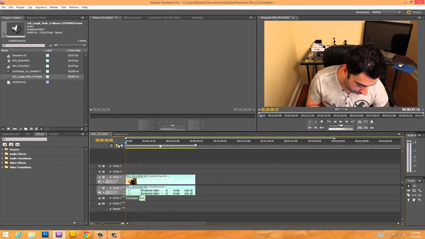Viewport: 425px width, 239px height.
Task: Collapse the Video 1 track
Action: tap(111, 177)
